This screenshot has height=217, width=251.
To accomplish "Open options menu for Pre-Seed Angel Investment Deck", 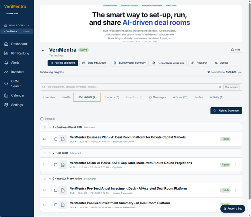I will (x=236, y=190).
